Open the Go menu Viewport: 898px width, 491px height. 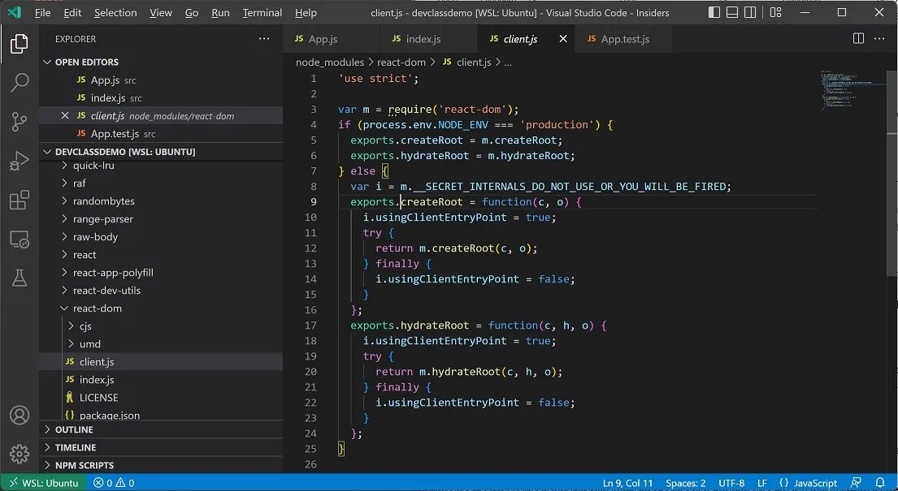click(192, 13)
